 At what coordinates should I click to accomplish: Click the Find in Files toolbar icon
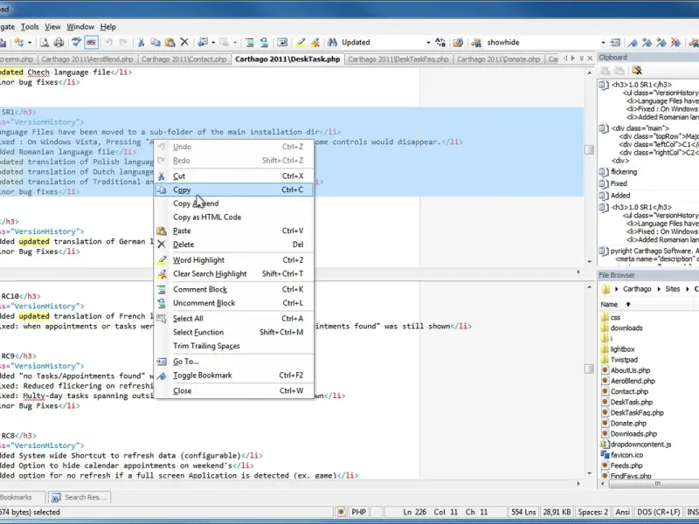(458, 42)
